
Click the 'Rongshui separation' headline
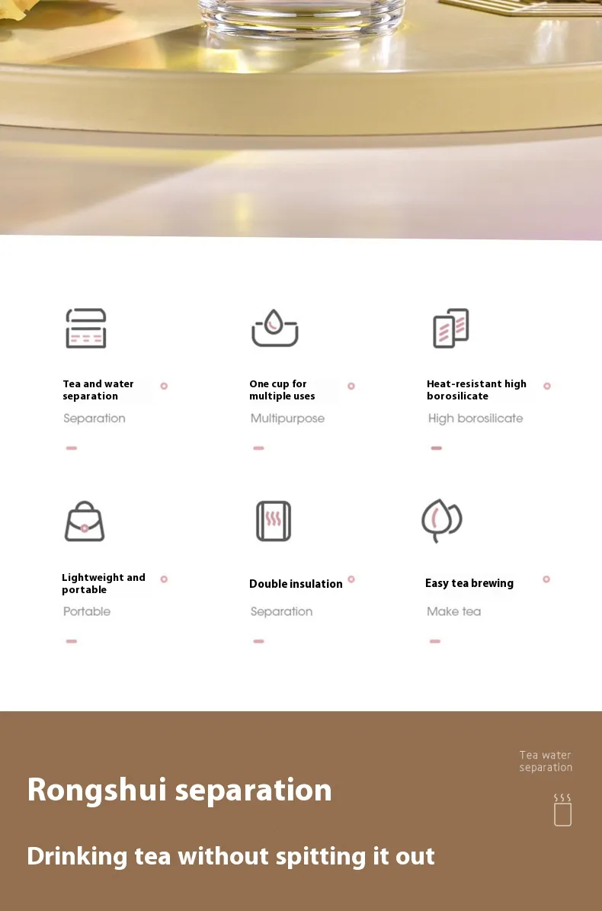179,790
